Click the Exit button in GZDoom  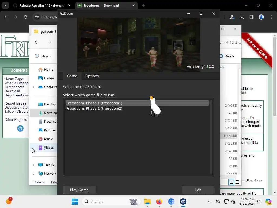tap(198, 190)
